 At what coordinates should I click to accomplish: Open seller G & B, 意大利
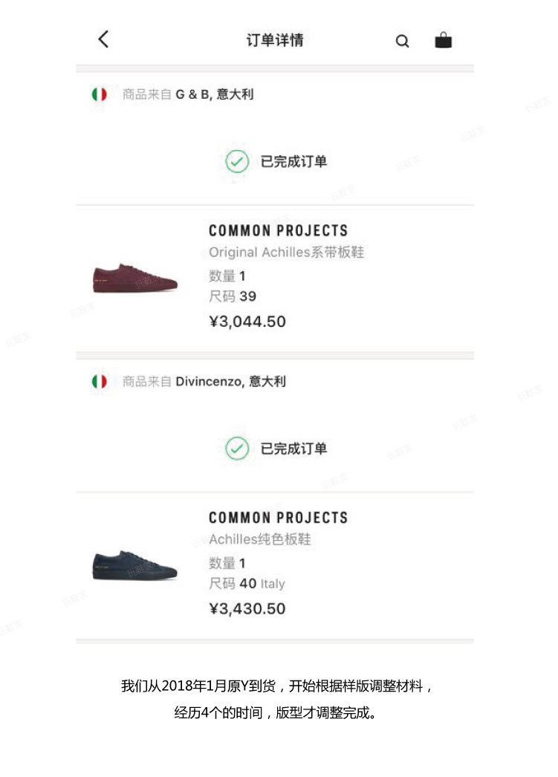(x=214, y=94)
